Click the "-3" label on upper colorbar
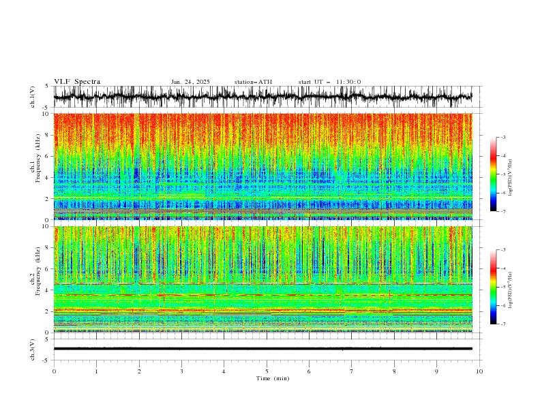Screen dimensions: 540x417 (502, 137)
